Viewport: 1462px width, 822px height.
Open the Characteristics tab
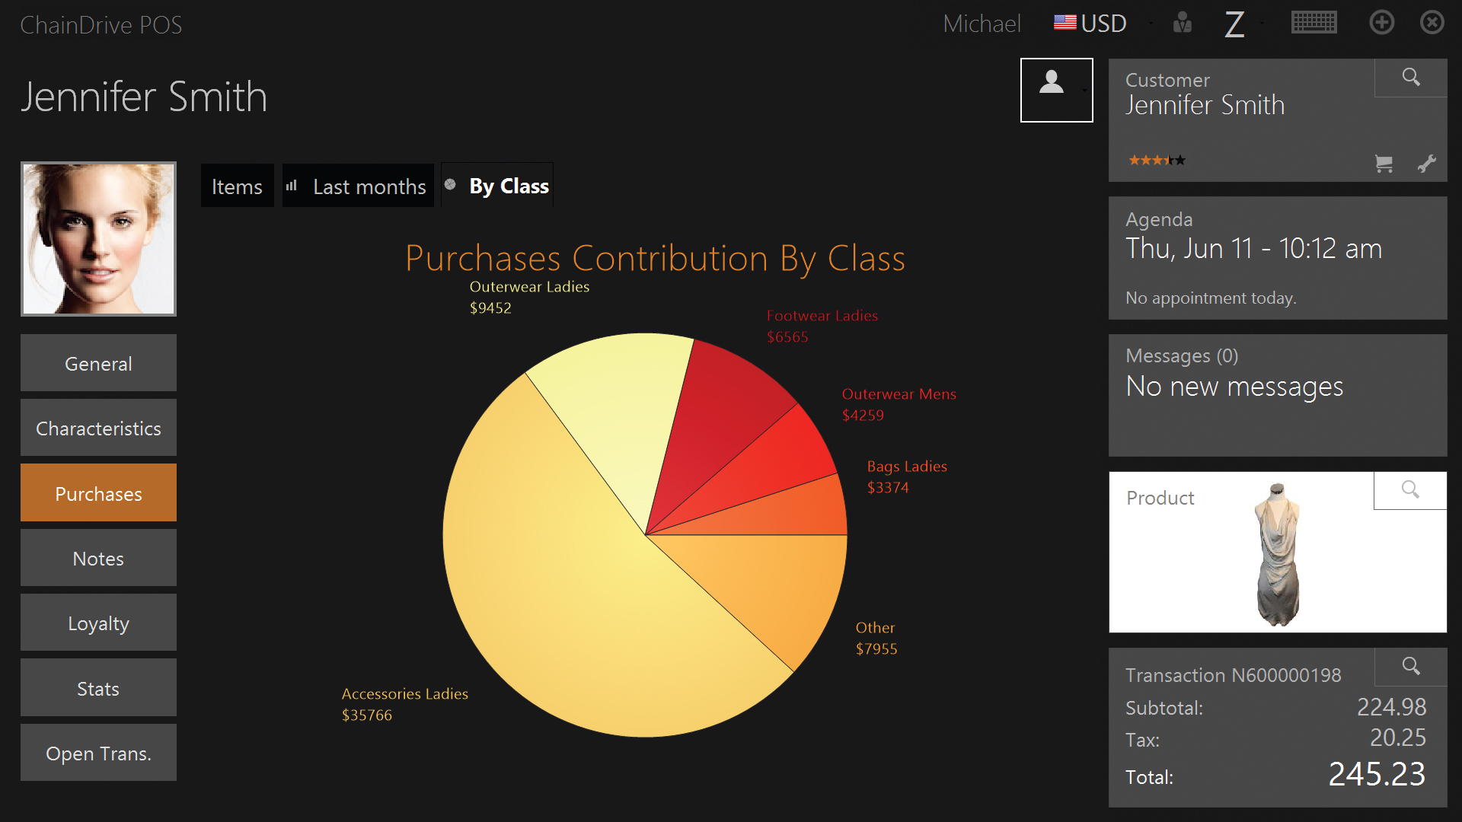click(98, 429)
